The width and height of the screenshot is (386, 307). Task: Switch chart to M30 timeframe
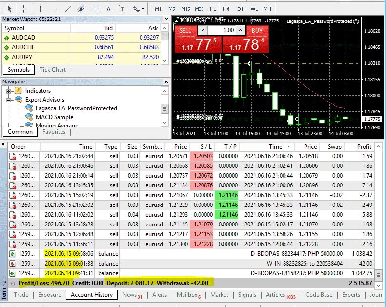tap(199, 9)
